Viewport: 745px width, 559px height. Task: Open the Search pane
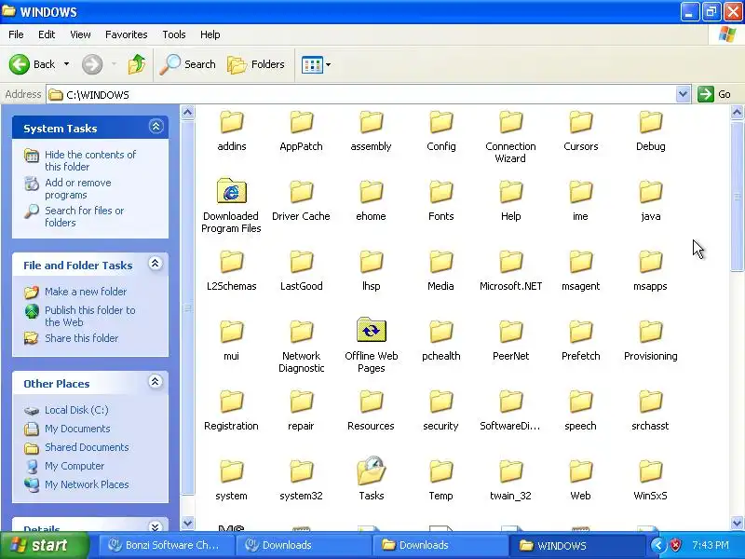(188, 64)
